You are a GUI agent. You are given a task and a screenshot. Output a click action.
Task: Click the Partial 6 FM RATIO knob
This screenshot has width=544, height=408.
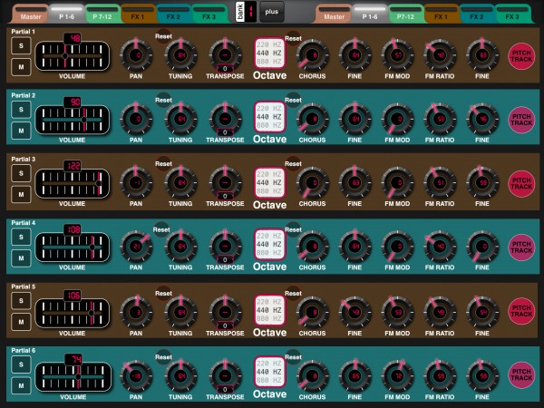click(440, 376)
